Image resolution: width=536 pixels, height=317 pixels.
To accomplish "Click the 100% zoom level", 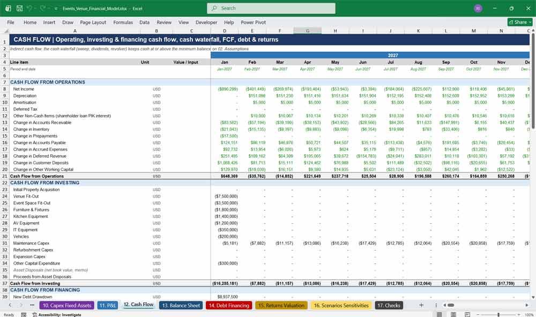I will click(529, 315).
